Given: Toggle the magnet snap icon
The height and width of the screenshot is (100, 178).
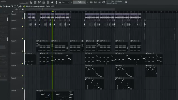Looking at the screenshot, I should click(60, 2).
